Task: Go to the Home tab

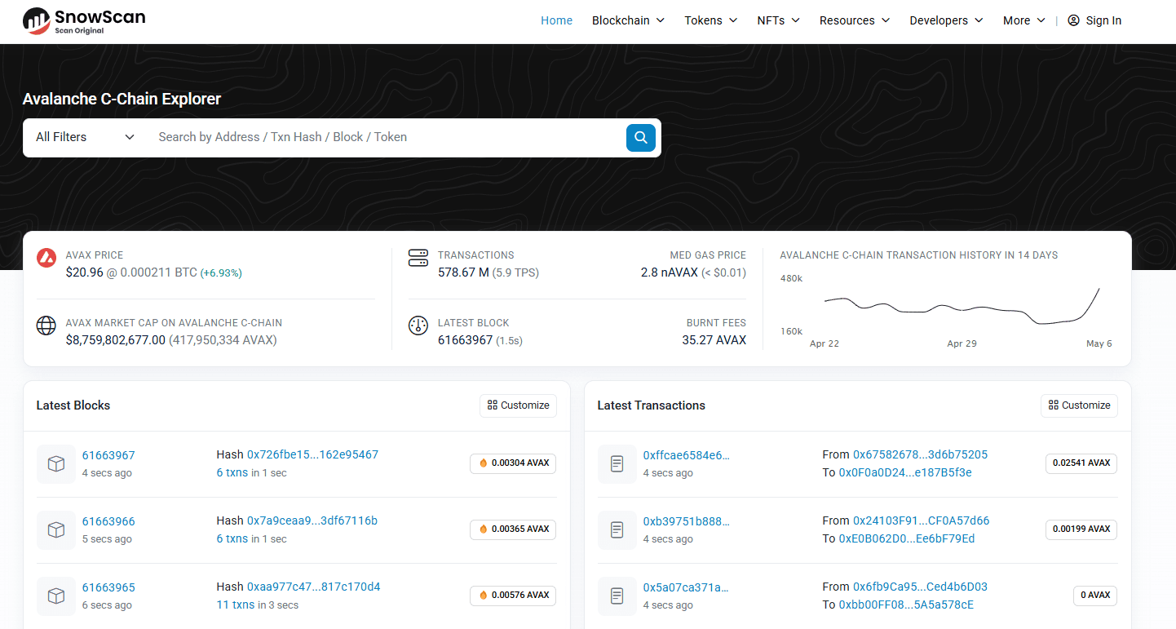Action: point(556,20)
